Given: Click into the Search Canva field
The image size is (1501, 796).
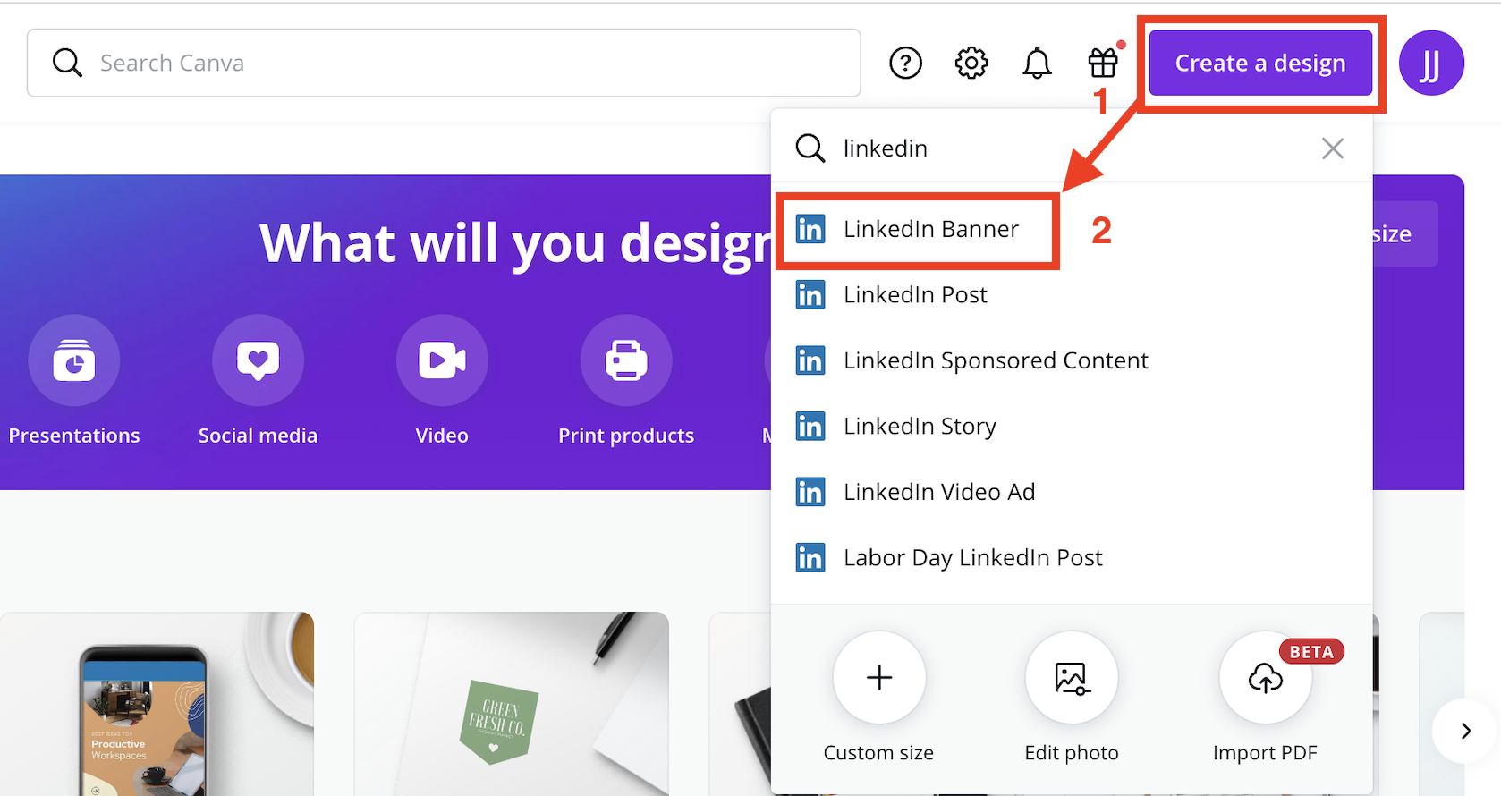Looking at the screenshot, I should pyautogui.click(x=444, y=63).
